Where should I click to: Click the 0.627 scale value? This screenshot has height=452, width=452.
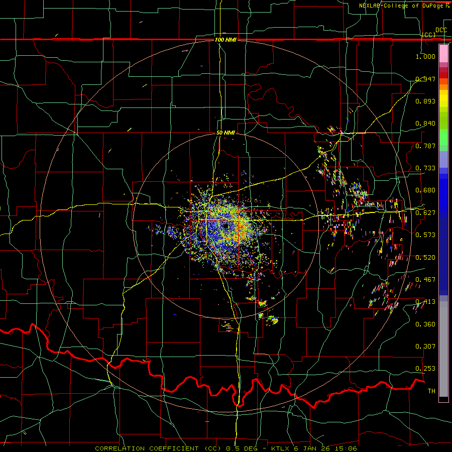click(x=425, y=213)
